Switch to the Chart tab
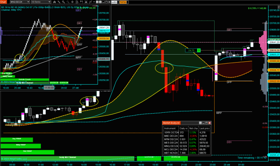The width and height of the screenshot is (280, 166). tap(3, 2)
